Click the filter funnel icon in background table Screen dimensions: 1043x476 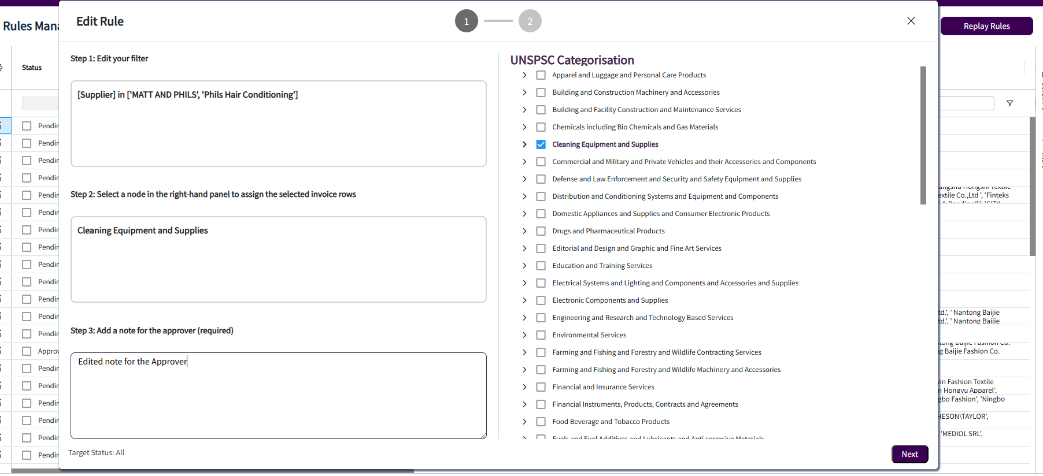[1009, 103]
